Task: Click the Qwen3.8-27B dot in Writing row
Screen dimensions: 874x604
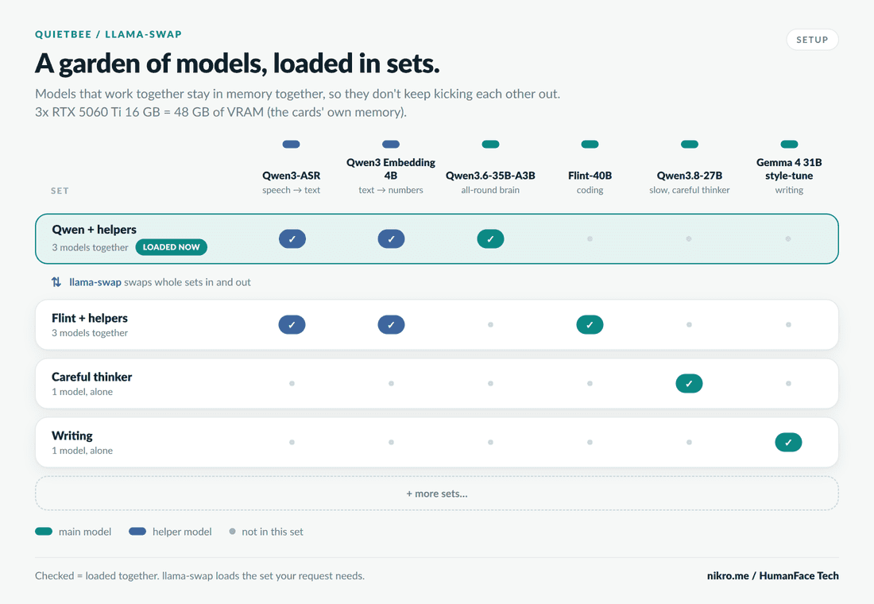Action: (689, 442)
